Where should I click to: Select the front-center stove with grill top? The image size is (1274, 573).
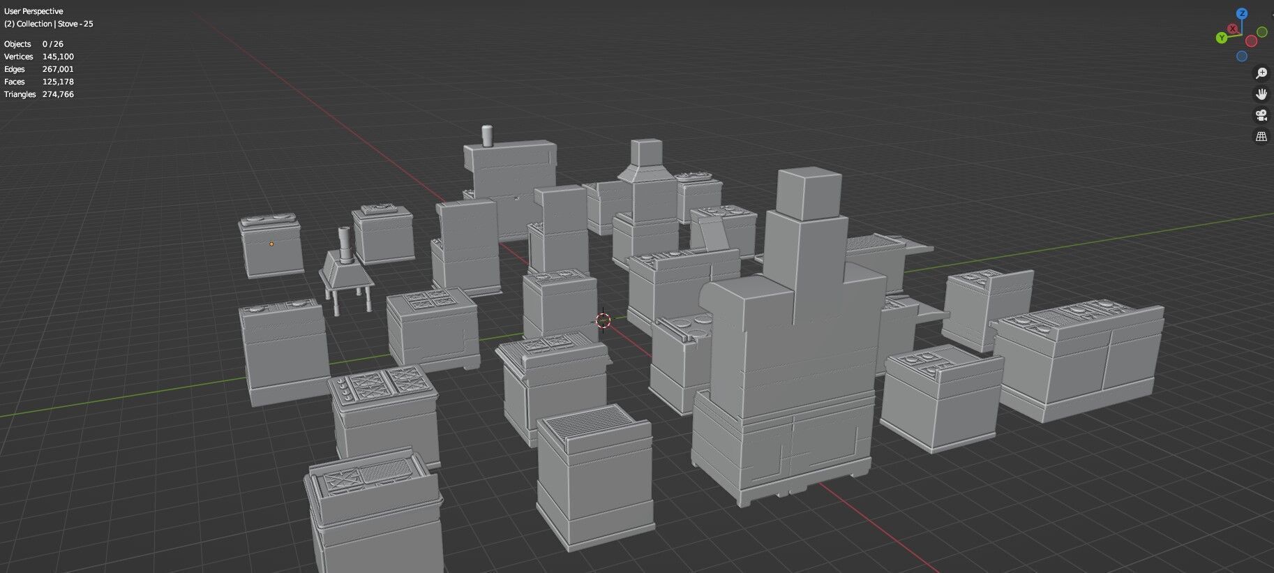(595, 478)
